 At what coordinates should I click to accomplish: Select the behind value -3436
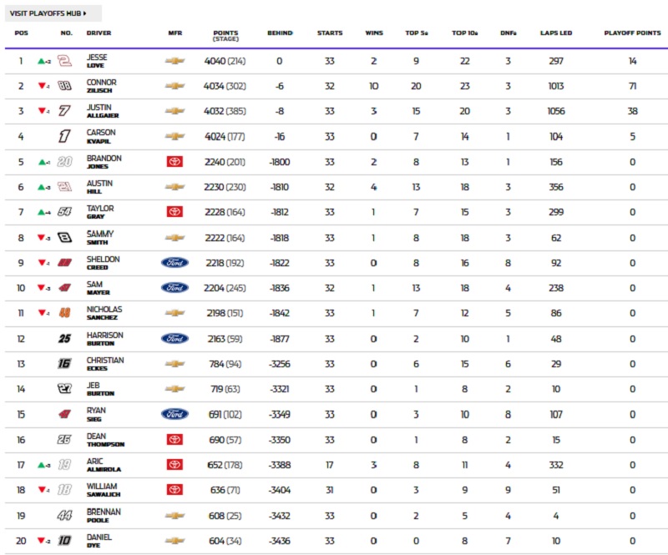(280, 541)
